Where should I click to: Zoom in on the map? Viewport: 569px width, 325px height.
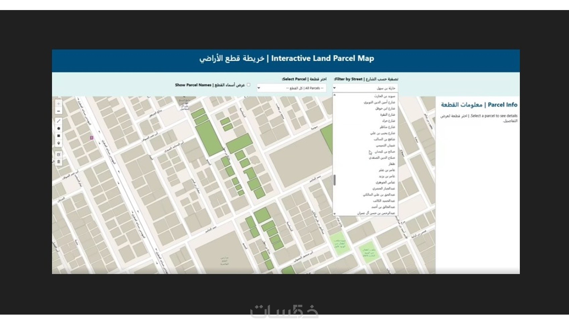click(59, 104)
